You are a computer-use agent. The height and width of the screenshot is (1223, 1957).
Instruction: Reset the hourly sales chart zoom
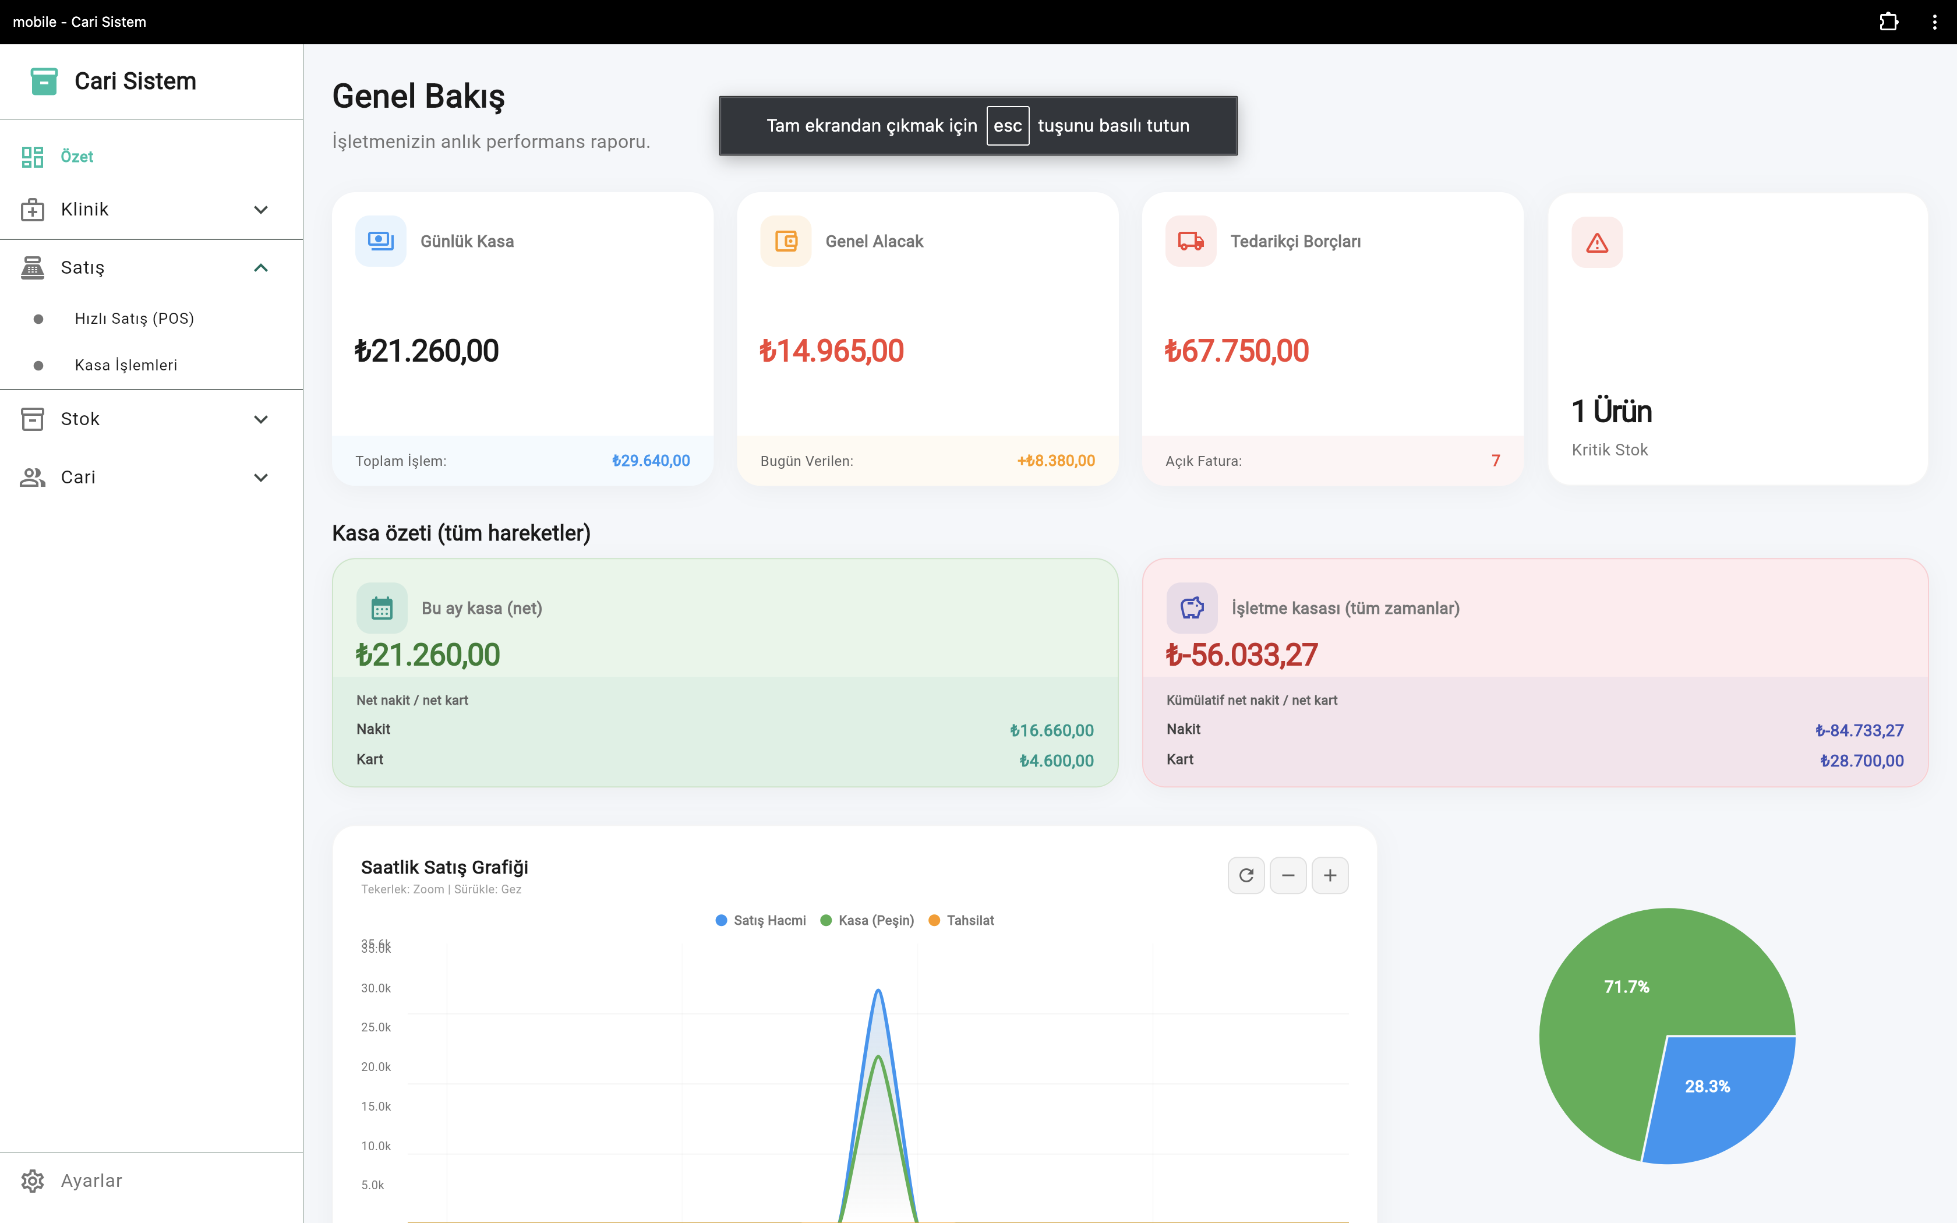[1246, 875]
